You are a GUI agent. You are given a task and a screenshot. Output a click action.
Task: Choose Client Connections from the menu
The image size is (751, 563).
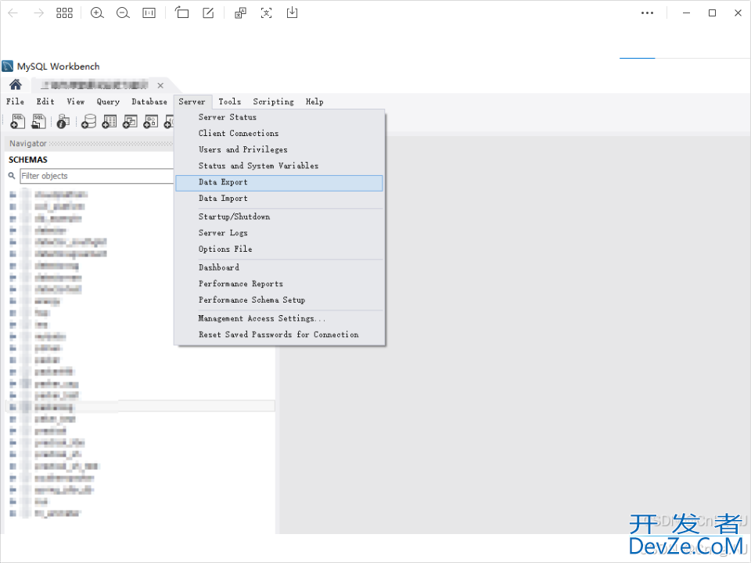tap(279, 134)
